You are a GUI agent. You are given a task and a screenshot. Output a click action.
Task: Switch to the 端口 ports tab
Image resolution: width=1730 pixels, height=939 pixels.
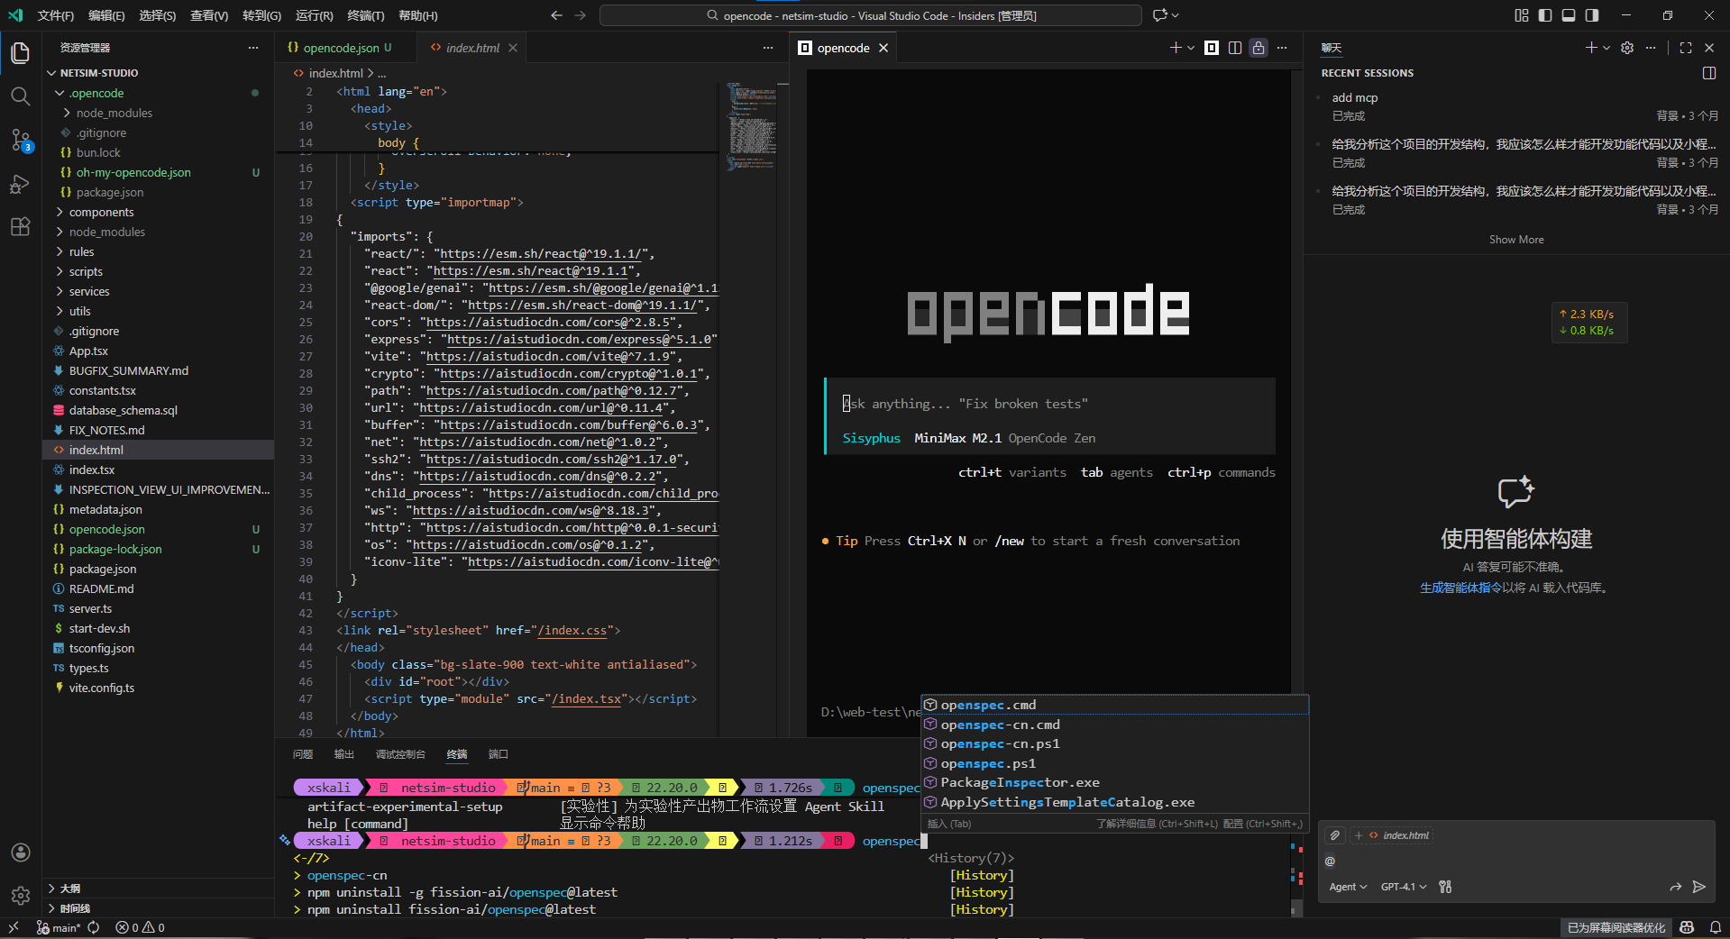(499, 754)
